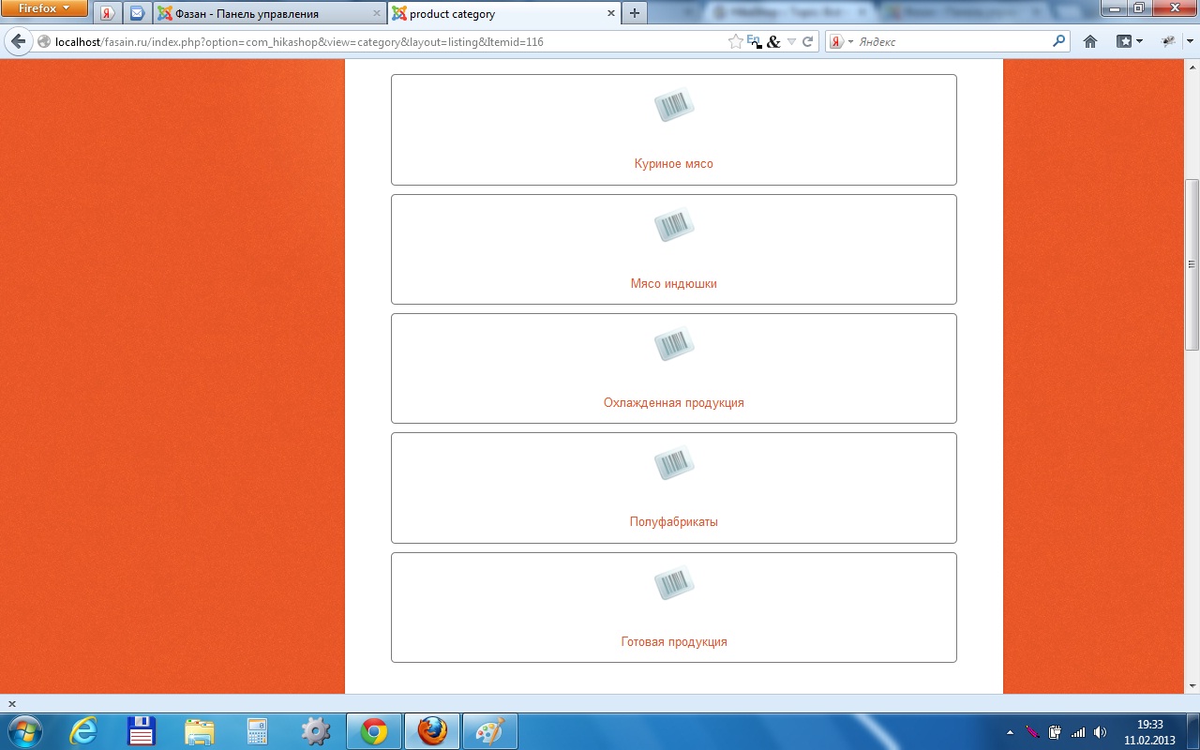Open the gear settings app on taskbar
The width and height of the screenshot is (1200, 750).
316,731
